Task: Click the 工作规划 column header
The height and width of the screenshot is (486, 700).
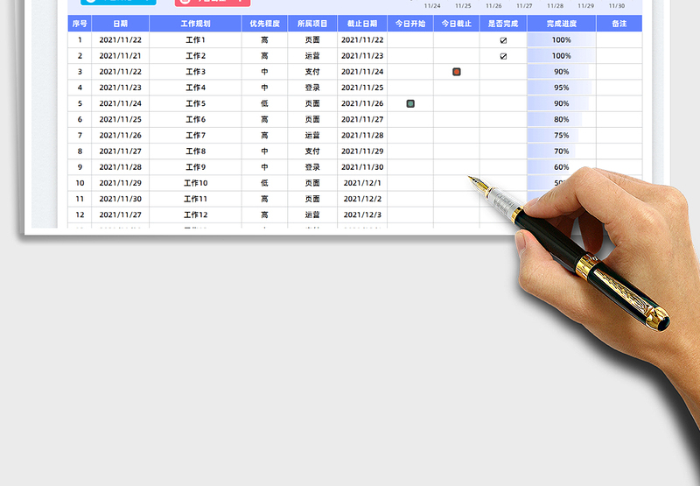Action: pos(195,24)
